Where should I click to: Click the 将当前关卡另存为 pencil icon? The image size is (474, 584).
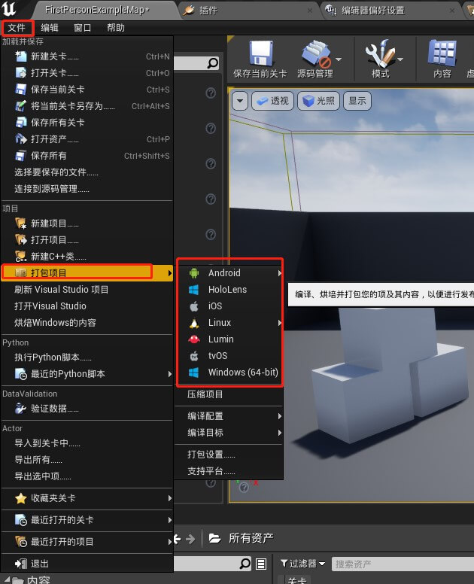(x=21, y=106)
